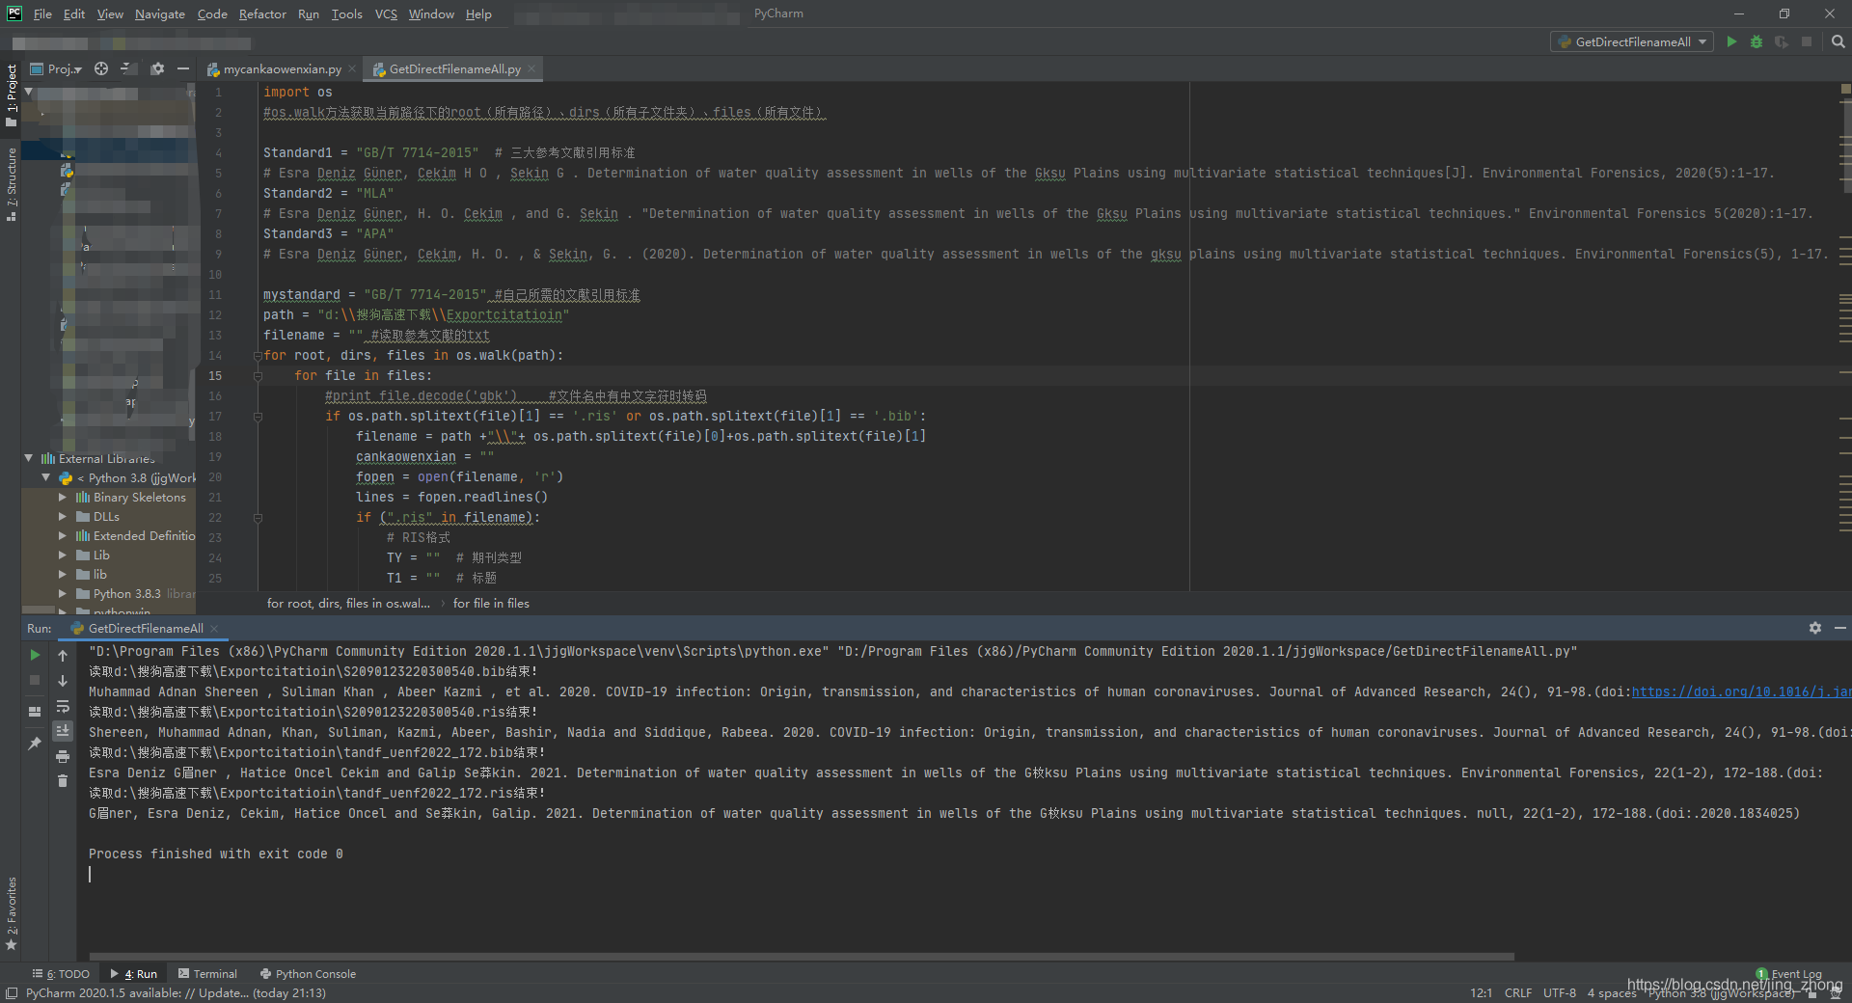The image size is (1852, 1003).
Task: Collapse the Python 3.8 interpreter node
Action: [x=46, y=477]
